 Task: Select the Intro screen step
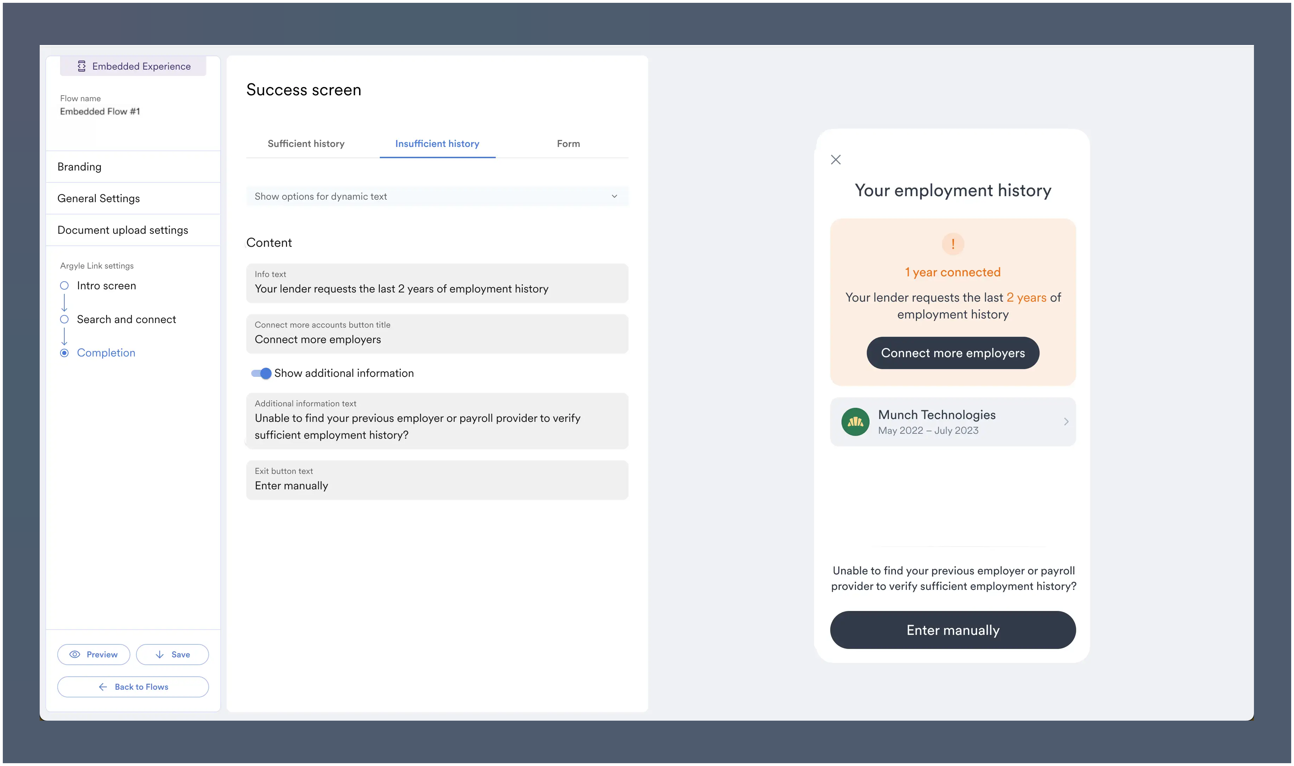(x=64, y=286)
